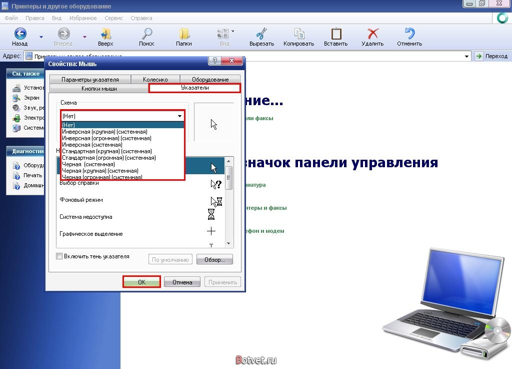Image resolution: width=512 pixels, height=369 pixels.
Task: Open the Избранное menu
Action: click(83, 18)
